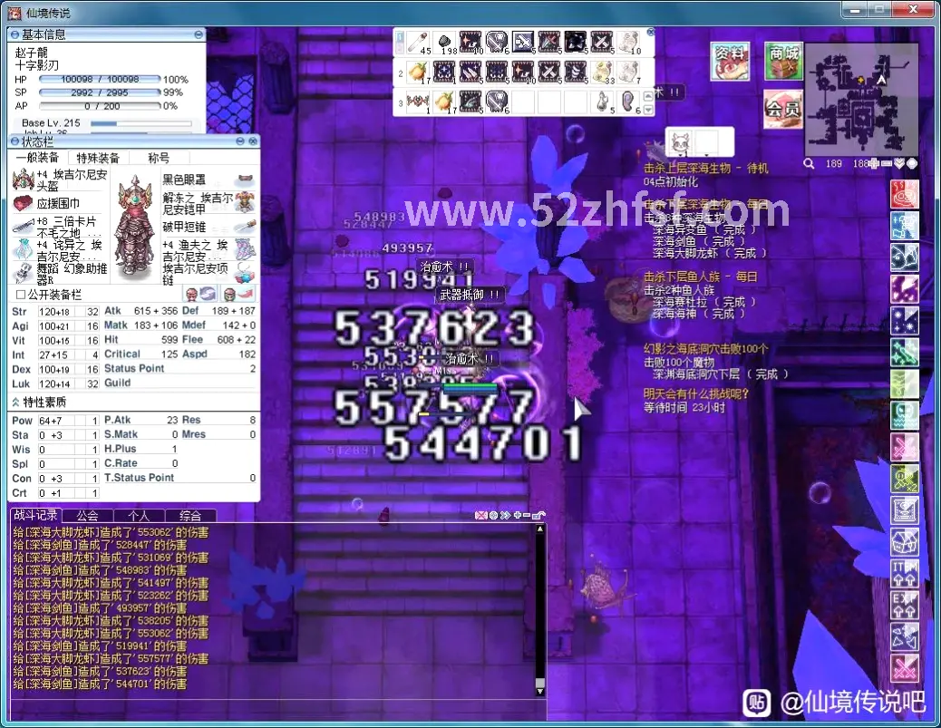This screenshot has width=941, height=728.
Task: Click the magnifier icon below the minimap
Action: click(x=809, y=163)
